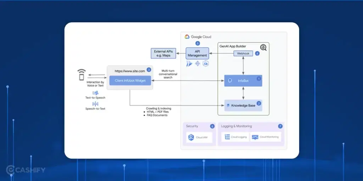Click the GenAI App Builder title
Viewport: 363px width, 181px height.
(232, 46)
